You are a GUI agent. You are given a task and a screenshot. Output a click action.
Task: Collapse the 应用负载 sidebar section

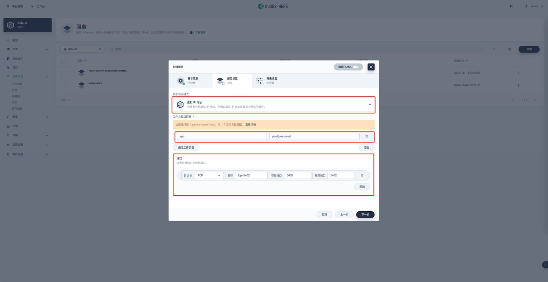28,76
